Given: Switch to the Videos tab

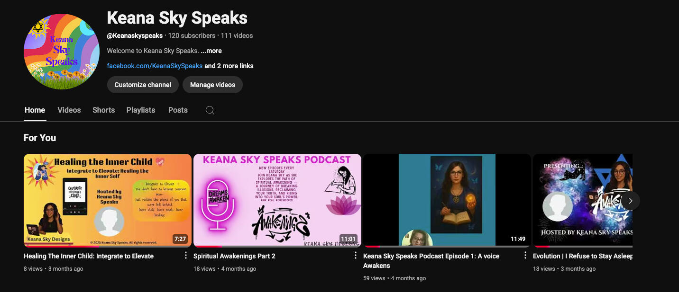Looking at the screenshot, I should tap(69, 110).
